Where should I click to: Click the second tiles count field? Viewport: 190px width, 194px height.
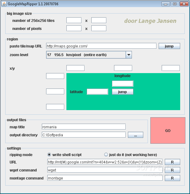pos(99,20)
